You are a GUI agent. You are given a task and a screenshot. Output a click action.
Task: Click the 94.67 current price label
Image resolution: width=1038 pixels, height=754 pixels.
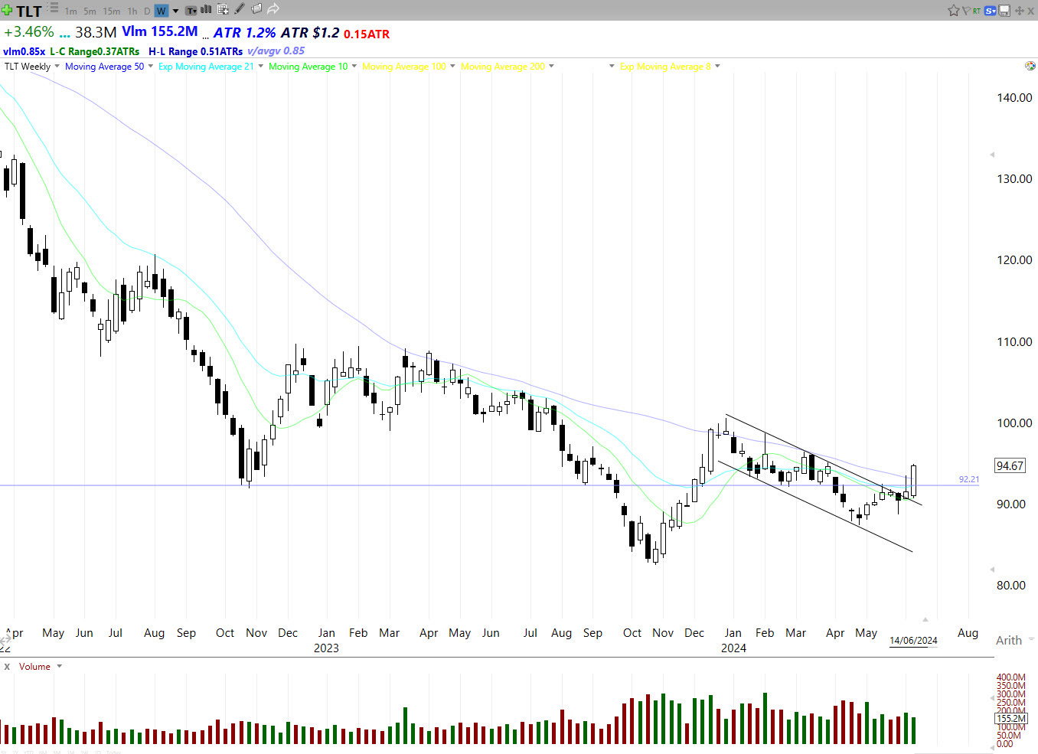click(1010, 465)
